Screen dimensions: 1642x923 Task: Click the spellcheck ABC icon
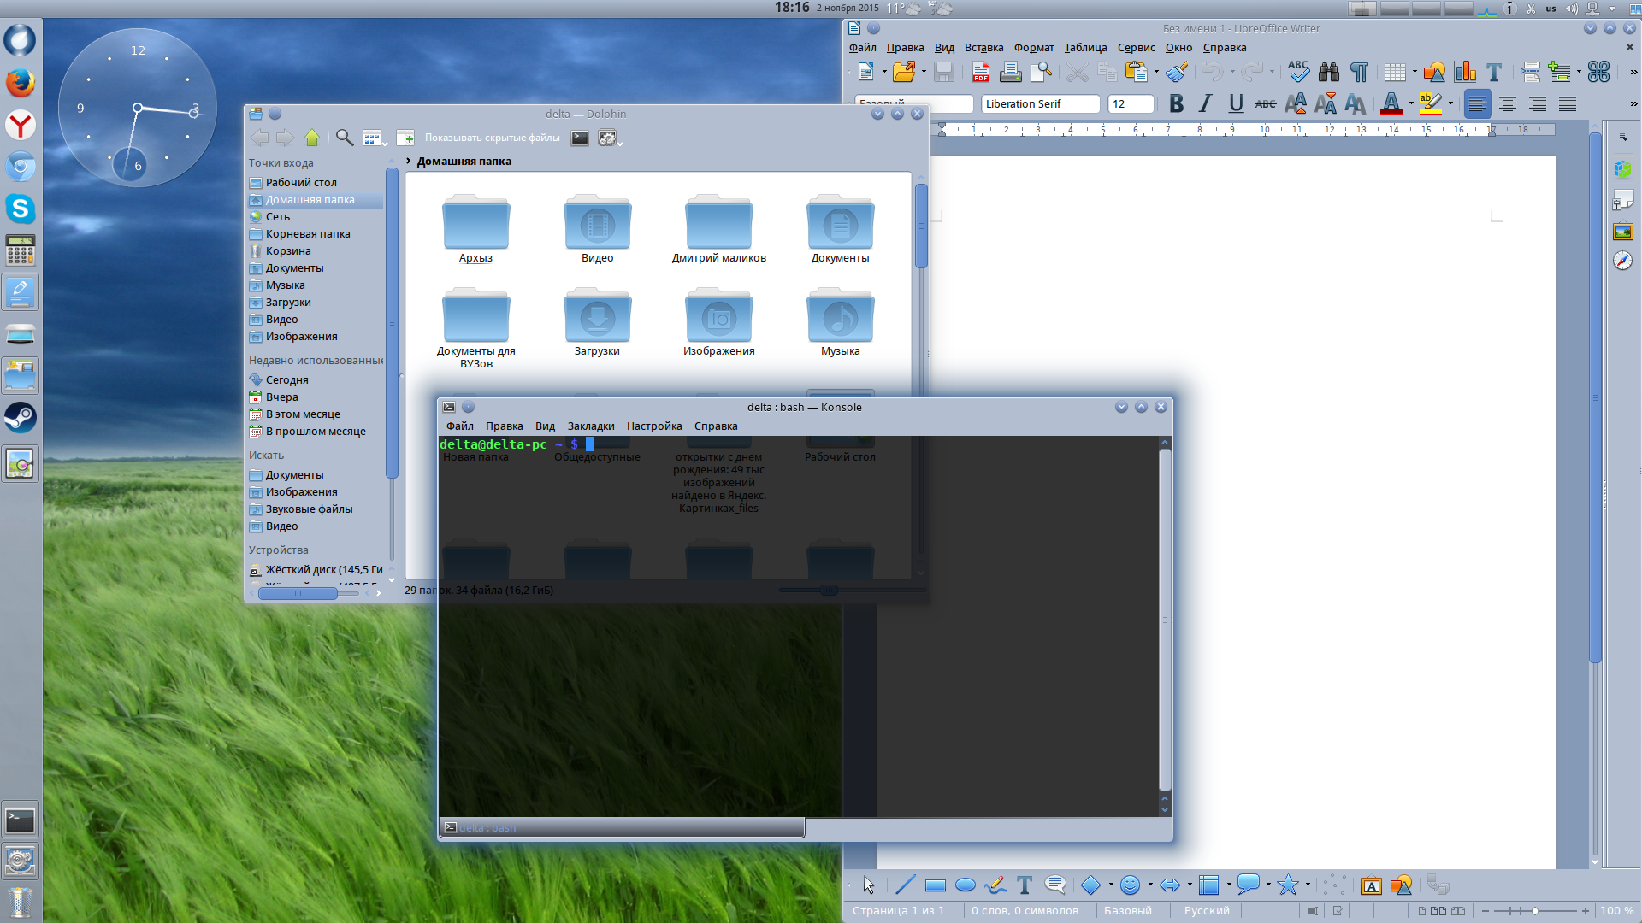(1297, 73)
